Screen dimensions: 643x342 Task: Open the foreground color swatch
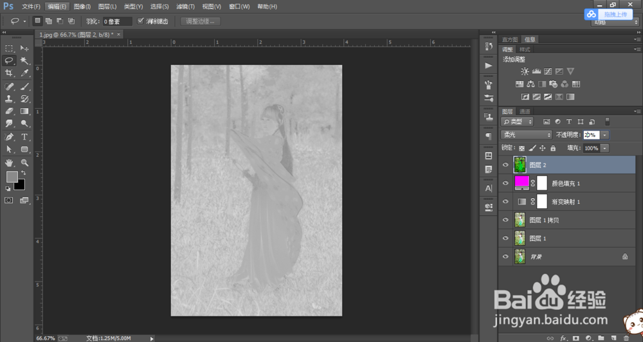click(12, 177)
